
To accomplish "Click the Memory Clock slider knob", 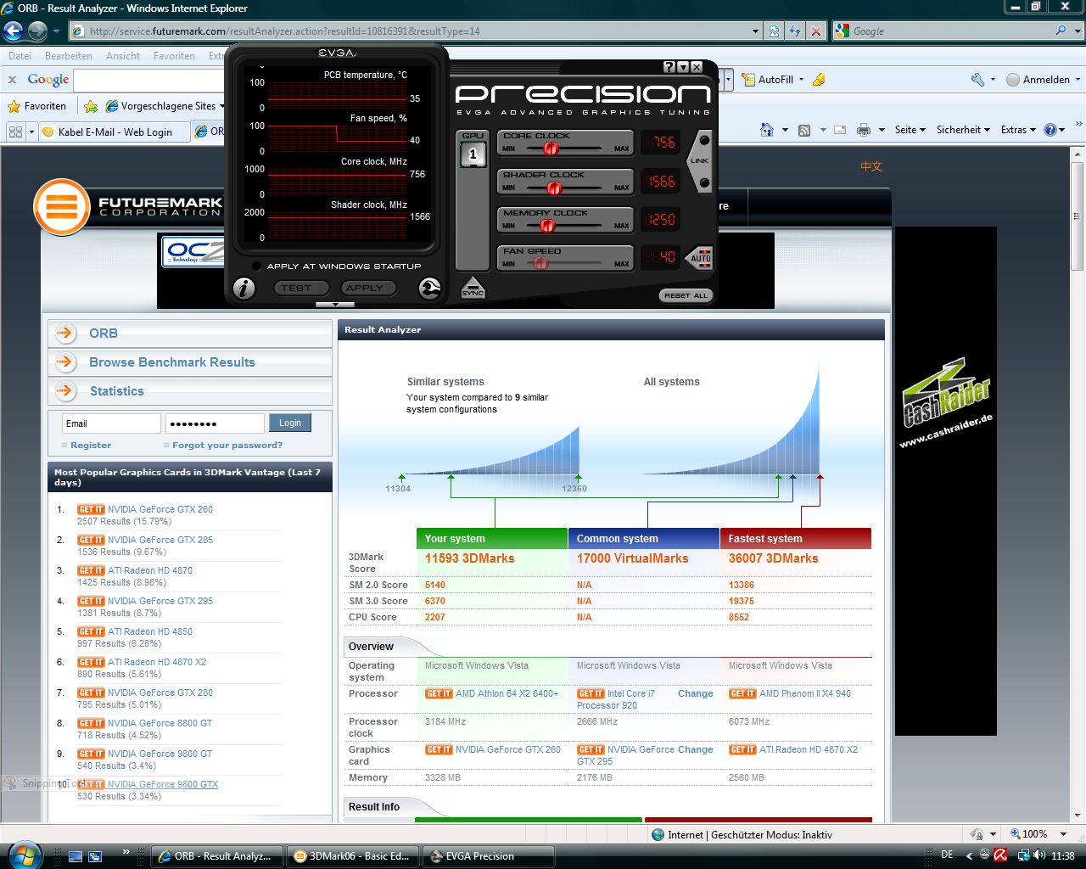I will 547,225.
